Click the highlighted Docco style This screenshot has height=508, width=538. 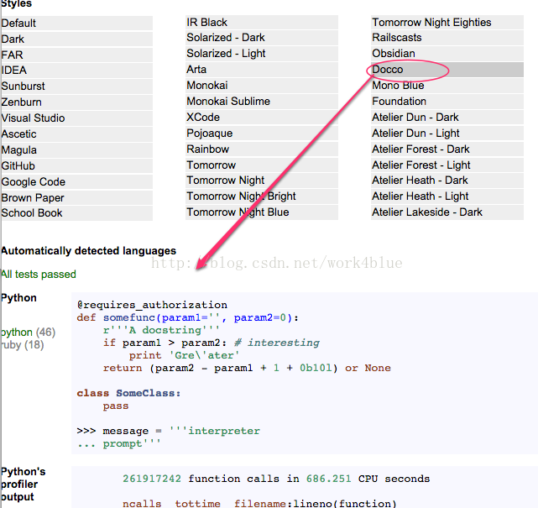(x=447, y=70)
